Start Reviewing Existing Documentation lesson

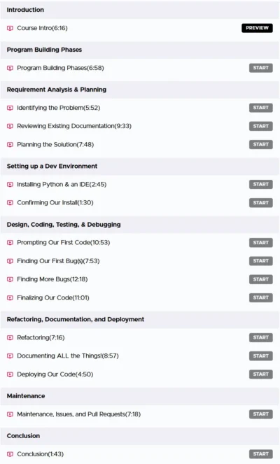point(261,126)
